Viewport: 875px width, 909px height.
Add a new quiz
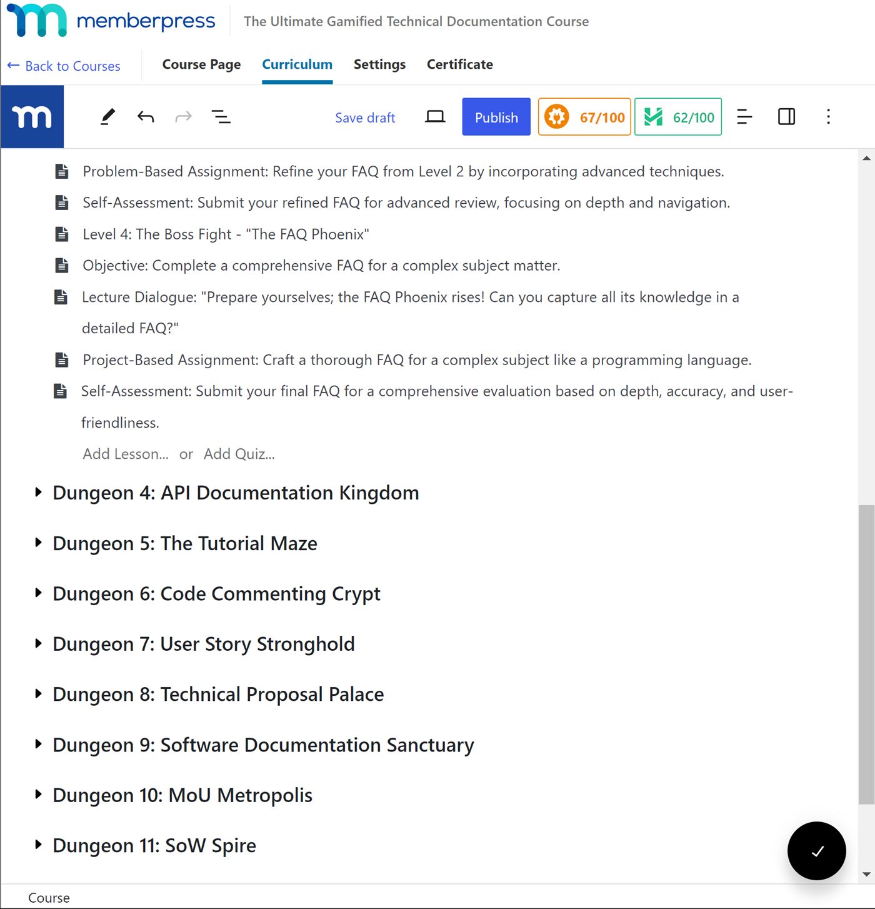click(x=239, y=454)
